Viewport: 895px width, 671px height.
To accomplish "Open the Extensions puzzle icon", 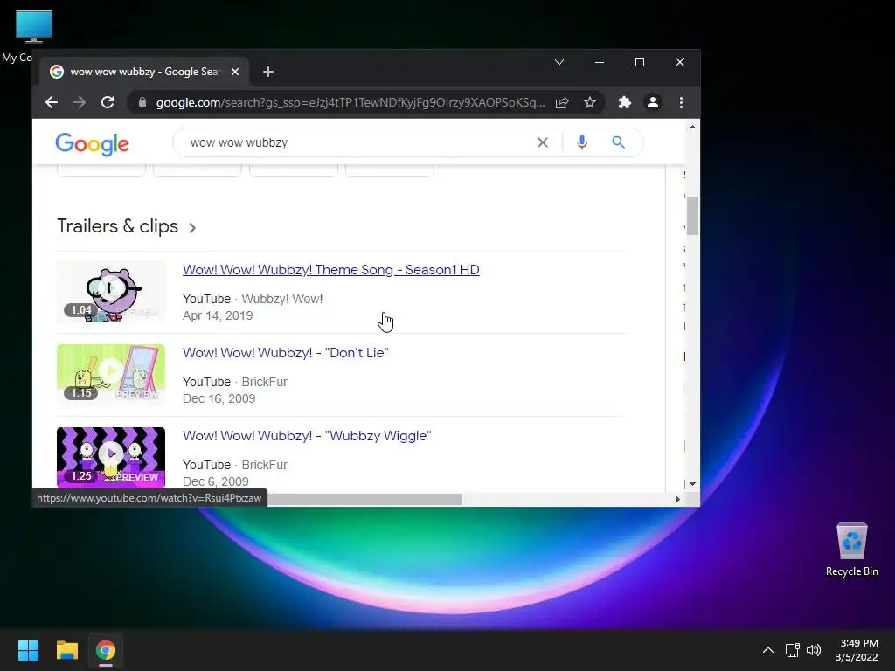I will [624, 103].
